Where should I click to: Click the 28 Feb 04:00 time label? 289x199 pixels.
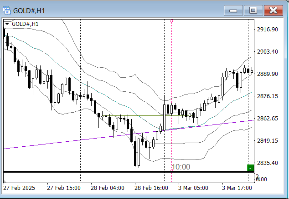tap(108, 188)
